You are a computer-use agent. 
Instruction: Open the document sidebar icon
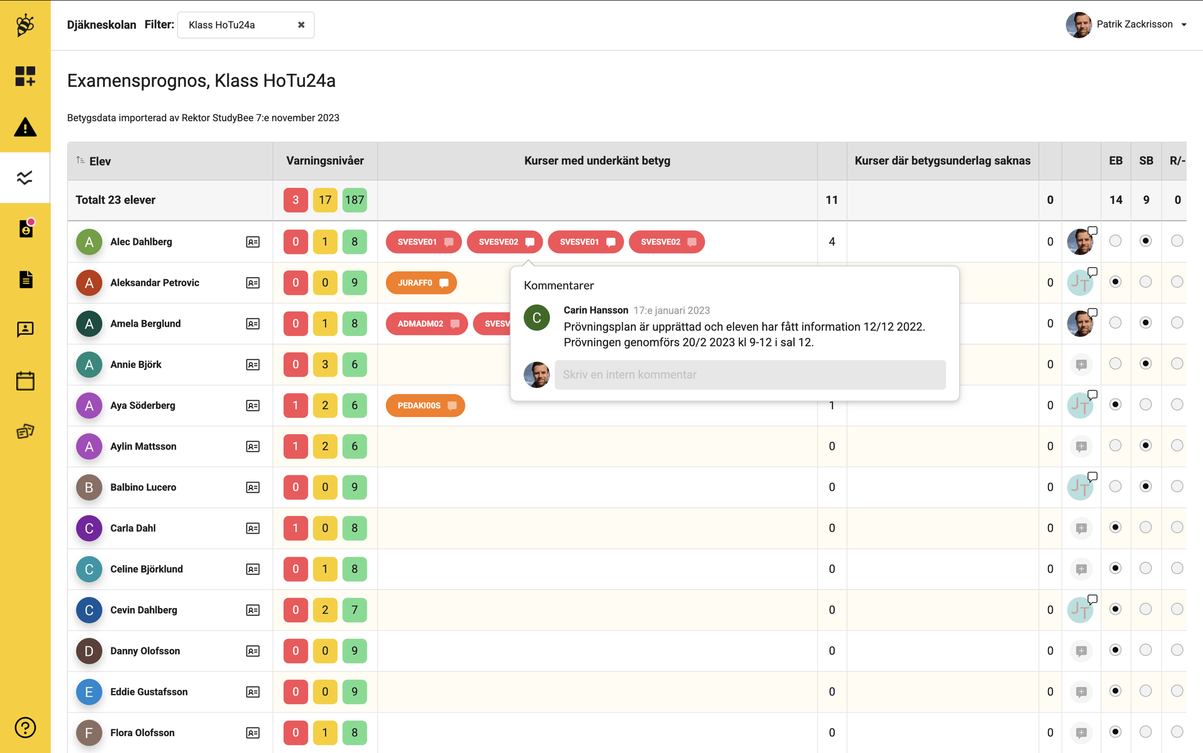click(x=26, y=280)
